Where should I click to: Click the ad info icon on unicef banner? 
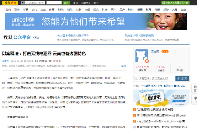pos(185,15)
